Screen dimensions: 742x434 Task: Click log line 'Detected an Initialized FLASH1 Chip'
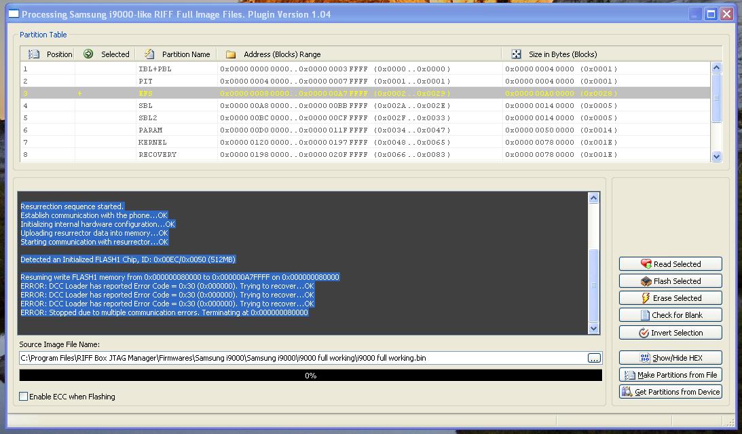coord(128,259)
